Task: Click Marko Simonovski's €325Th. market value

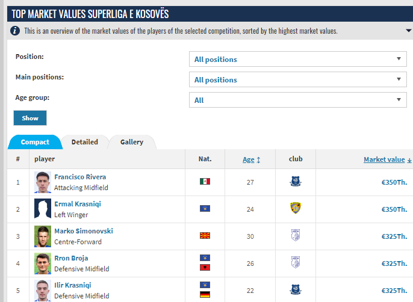Action: coord(394,236)
